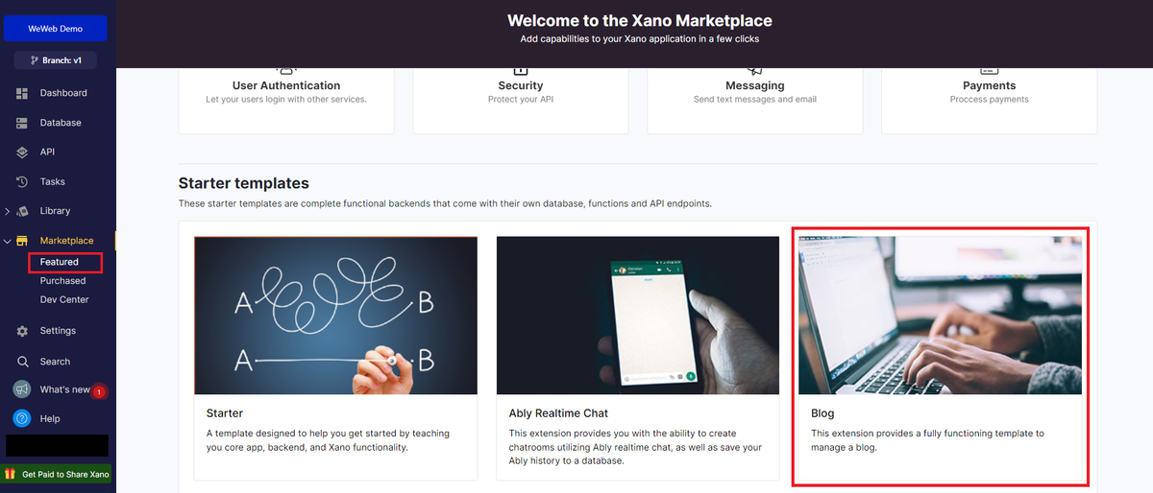
Task: Click the Search magnifier icon
Action: (x=22, y=362)
